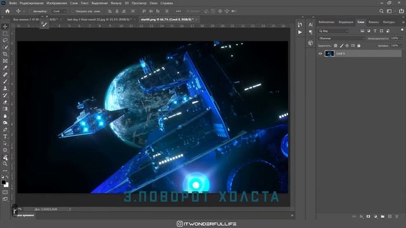Viewport: 406px width, 228px height.
Task: Click the Слой 0 layer thumbnail
Action: click(329, 53)
